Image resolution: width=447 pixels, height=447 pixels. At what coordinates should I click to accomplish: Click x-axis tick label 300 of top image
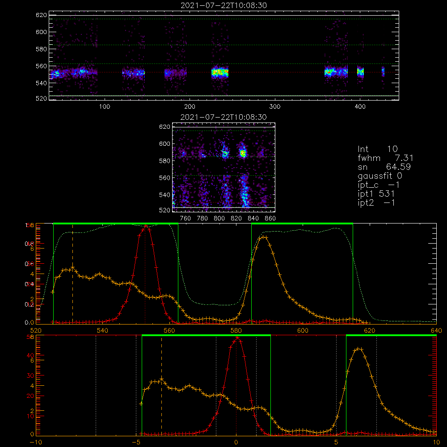pos(275,107)
